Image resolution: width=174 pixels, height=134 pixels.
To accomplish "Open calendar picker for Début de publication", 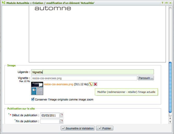I will [x=62, y=115].
